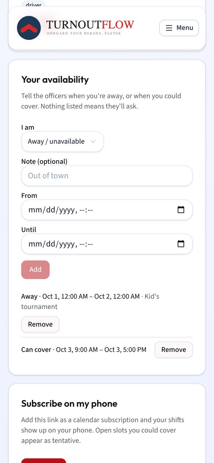
Task: Click the hamburger lines icon in Menu
Action: [169, 28]
